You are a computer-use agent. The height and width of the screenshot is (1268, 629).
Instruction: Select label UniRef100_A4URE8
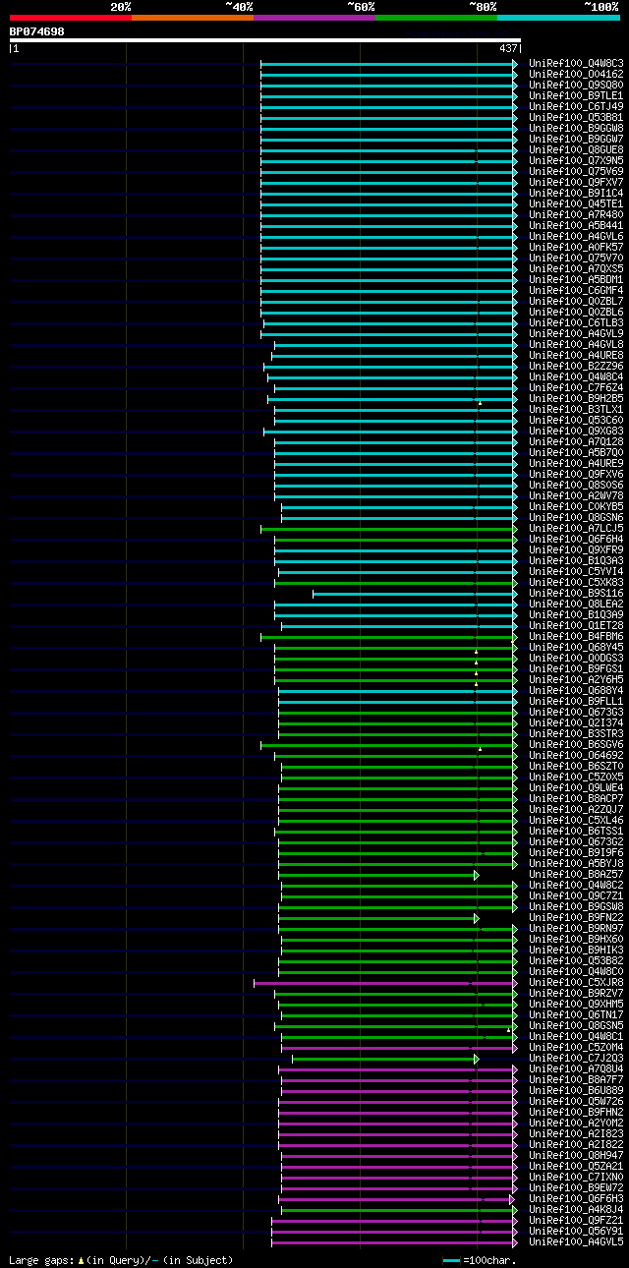[576, 355]
